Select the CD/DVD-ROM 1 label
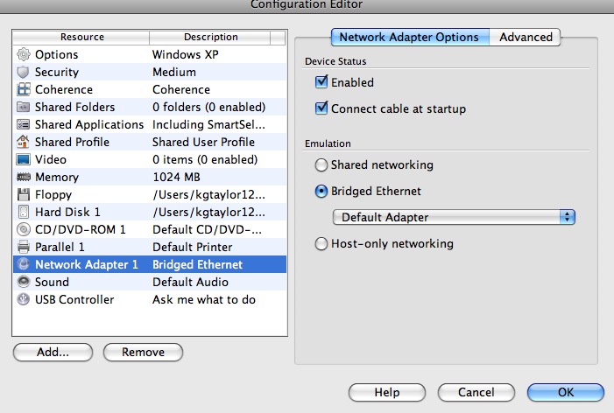 81,229
